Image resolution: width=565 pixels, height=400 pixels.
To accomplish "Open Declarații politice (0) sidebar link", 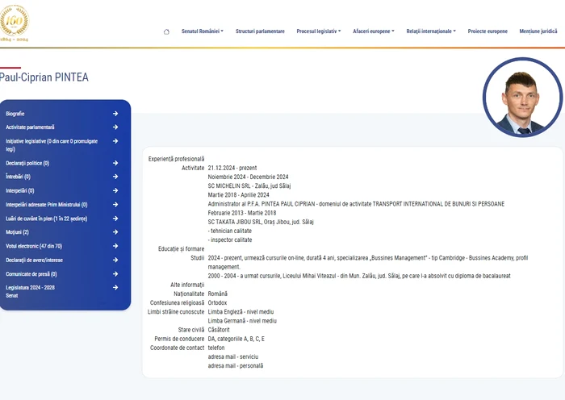I will (x=27, y=163).
